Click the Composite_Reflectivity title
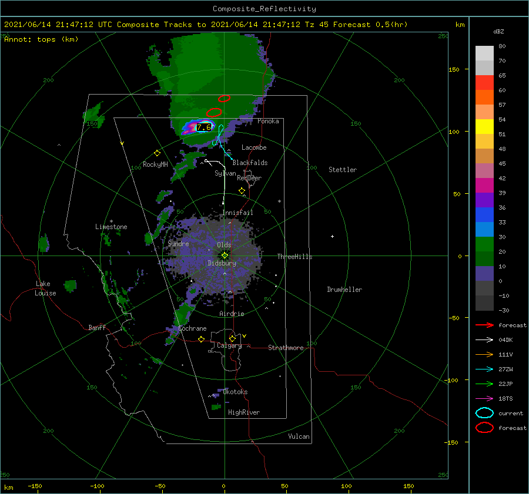The width and height of the screenshot is (529, 494). click(264, 8)
